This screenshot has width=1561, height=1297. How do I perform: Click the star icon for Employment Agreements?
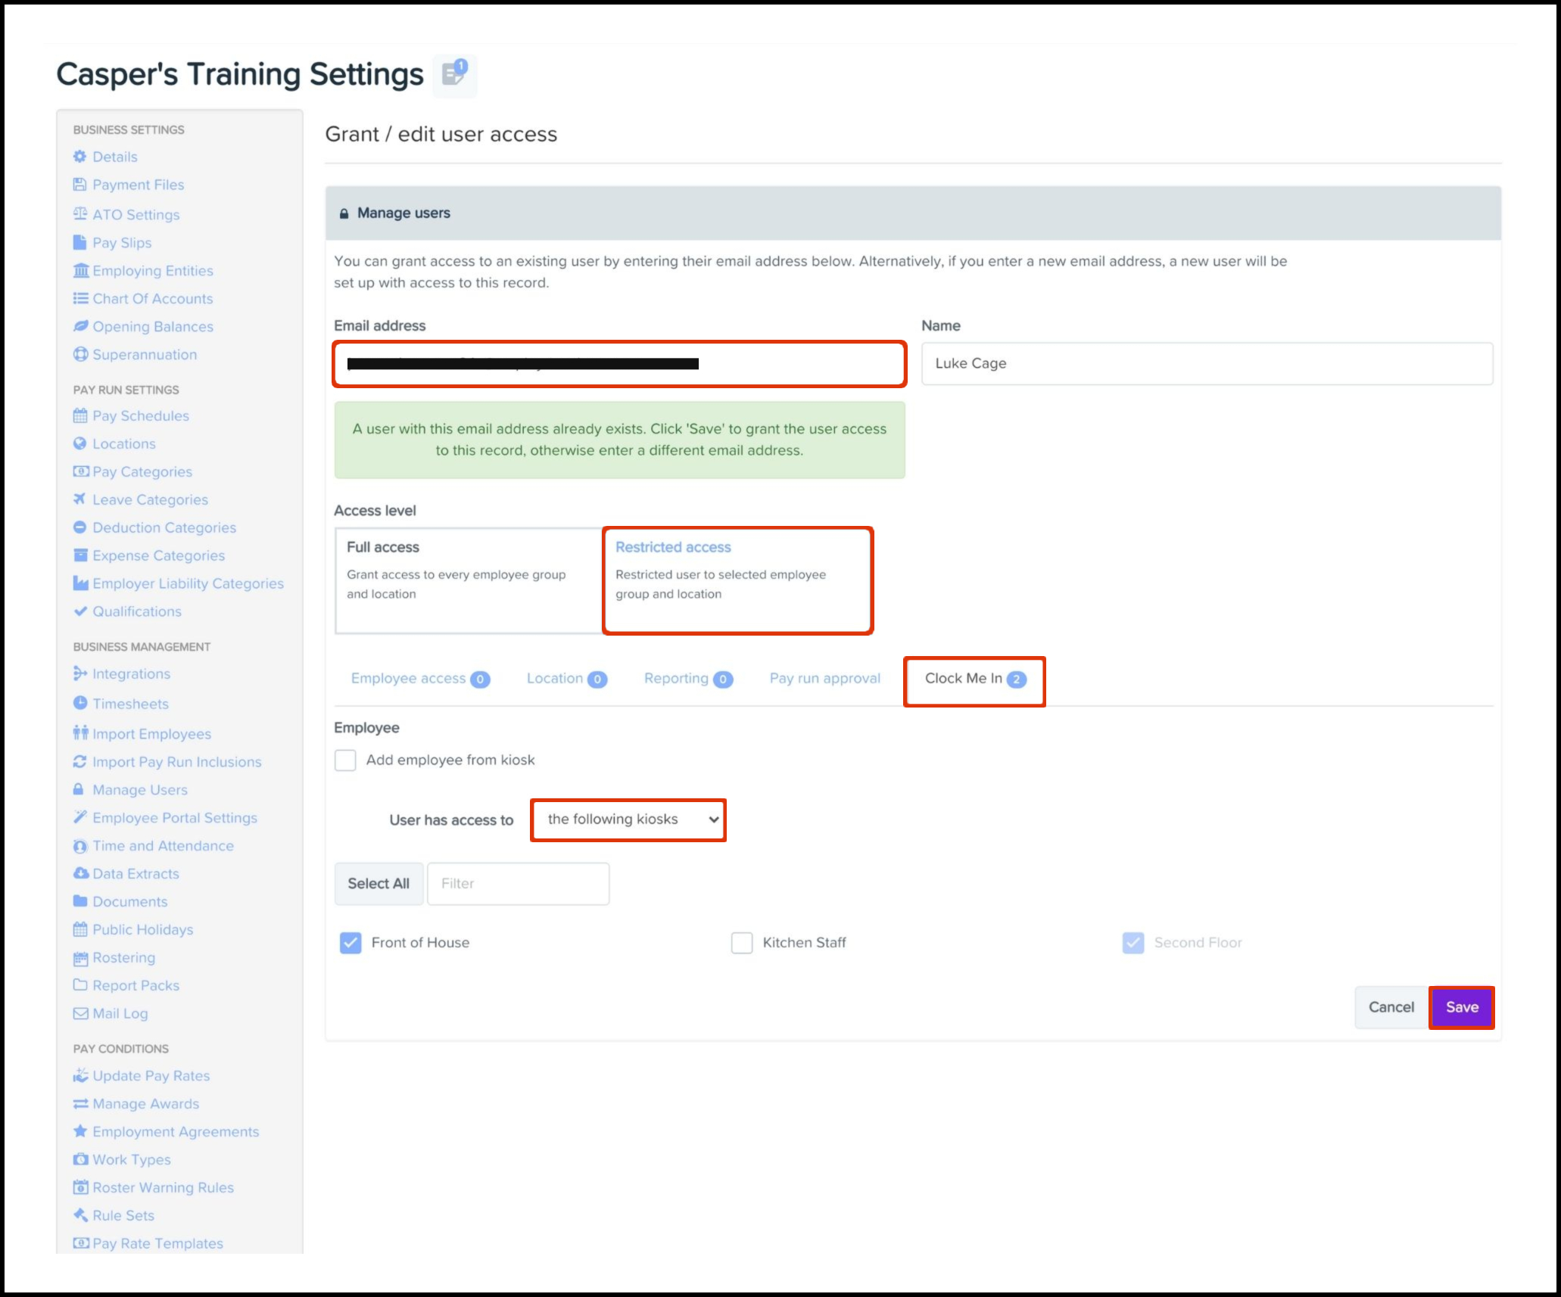point(80,1131)
